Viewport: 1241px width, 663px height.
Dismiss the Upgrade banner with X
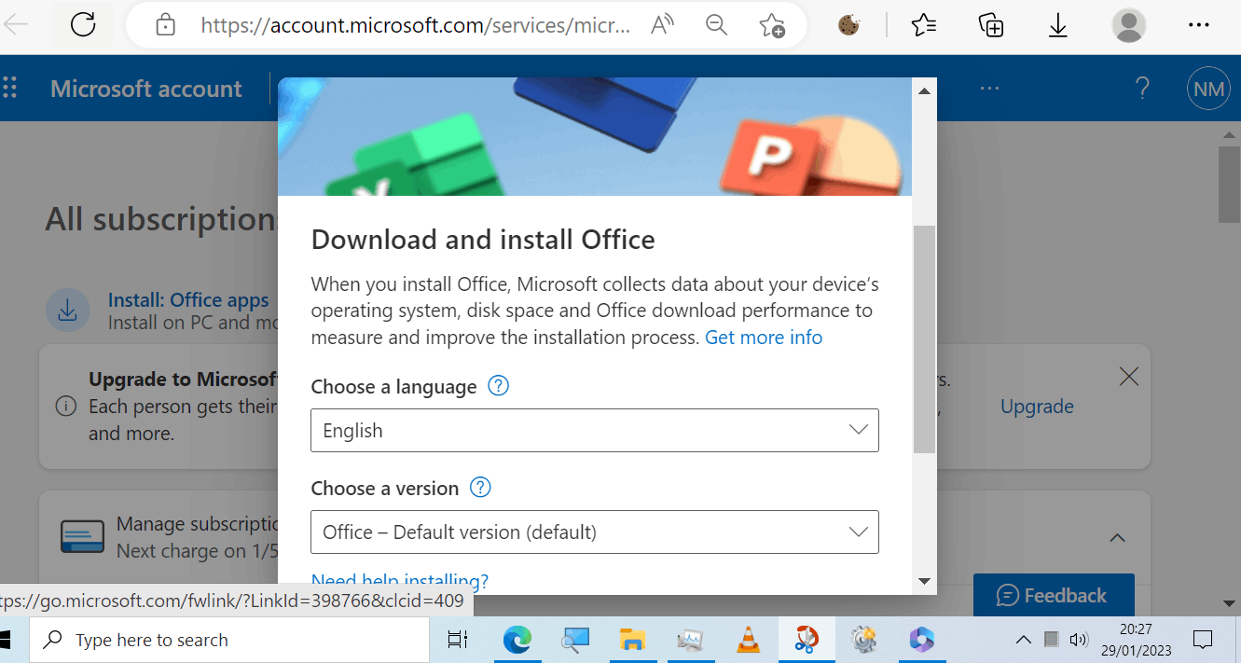coord(1129,377)
